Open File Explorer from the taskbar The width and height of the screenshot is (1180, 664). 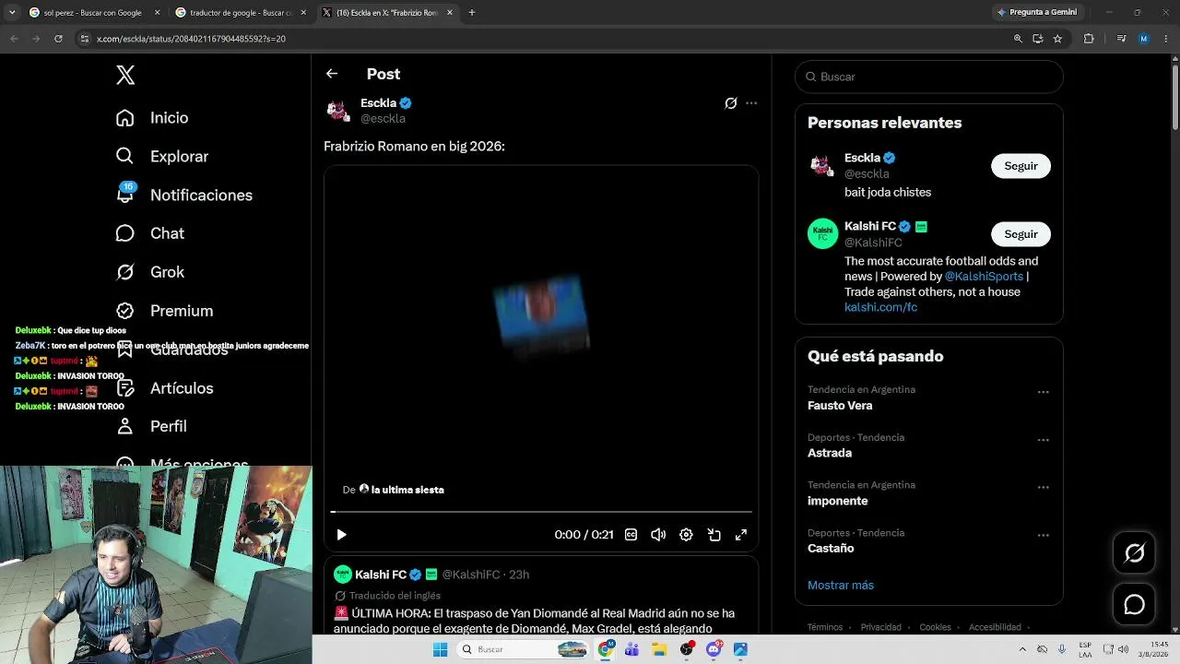[x=659, y=649]
